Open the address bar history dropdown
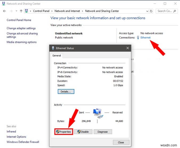Image resolution: width=180 pixels, height=148 pixels. [147, 11]
